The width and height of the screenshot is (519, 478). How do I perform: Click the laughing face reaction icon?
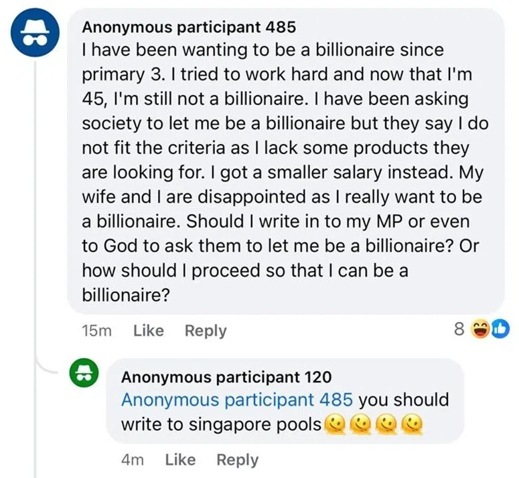click(479, 330)
